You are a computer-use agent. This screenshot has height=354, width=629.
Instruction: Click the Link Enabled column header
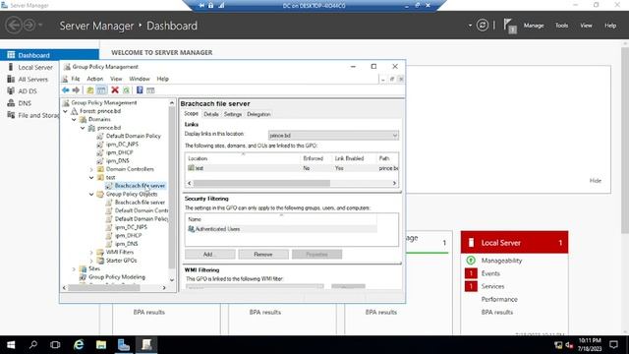[x=349, y=158]
